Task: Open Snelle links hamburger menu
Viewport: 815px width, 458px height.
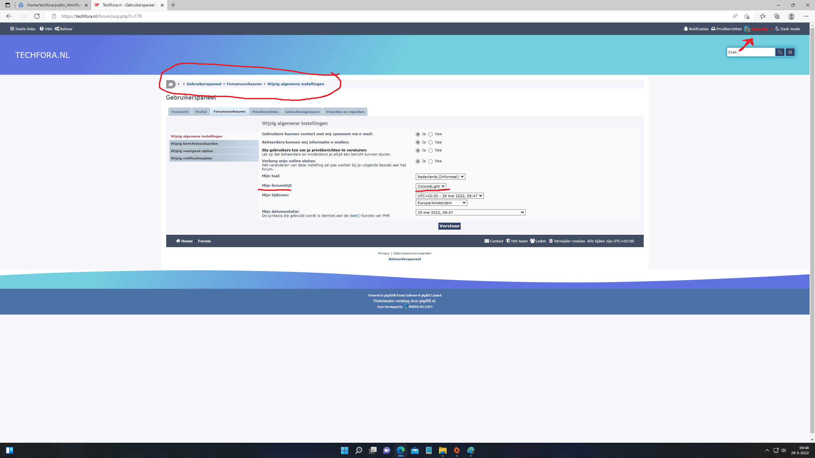Action: 12,29
